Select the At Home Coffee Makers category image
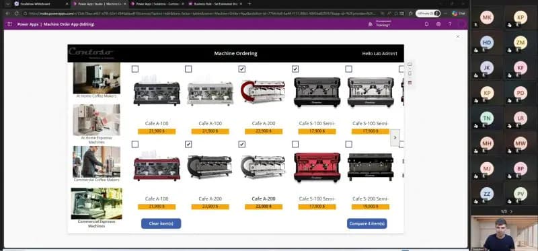Image resolution: width=538 pixels, height=251 pixels. pyautogui.click(x=97, y=78)
